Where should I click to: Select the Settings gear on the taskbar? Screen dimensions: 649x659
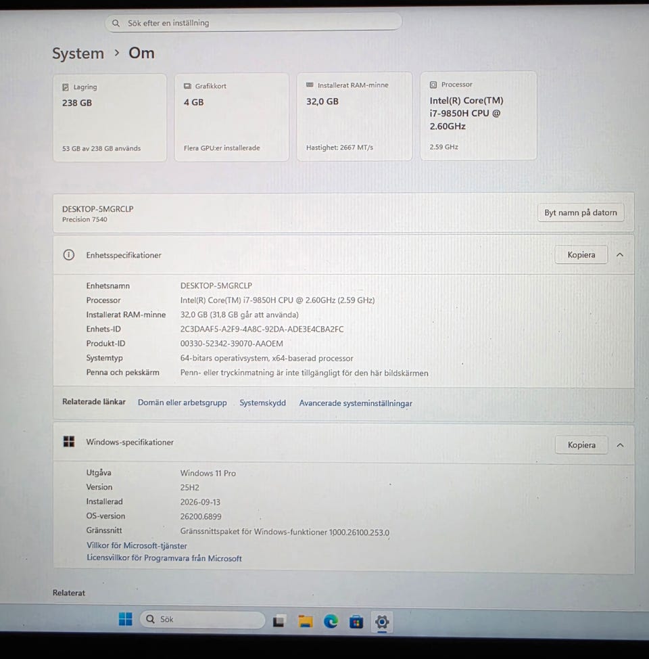pyautogui.click(x=382, y=622)
